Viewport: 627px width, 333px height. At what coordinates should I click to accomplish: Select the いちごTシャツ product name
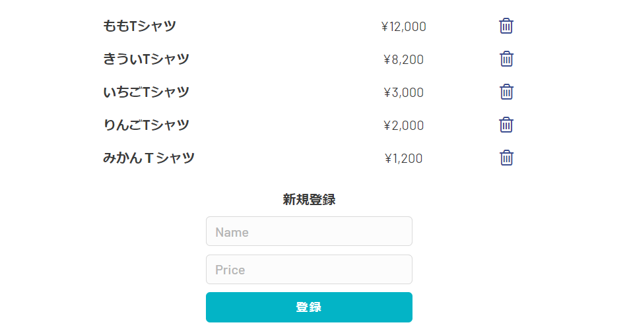[146, 92]
